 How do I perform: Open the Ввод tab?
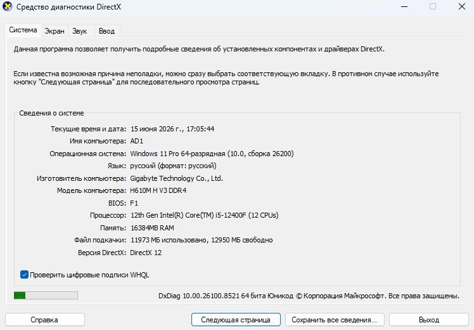pos(106,31)
